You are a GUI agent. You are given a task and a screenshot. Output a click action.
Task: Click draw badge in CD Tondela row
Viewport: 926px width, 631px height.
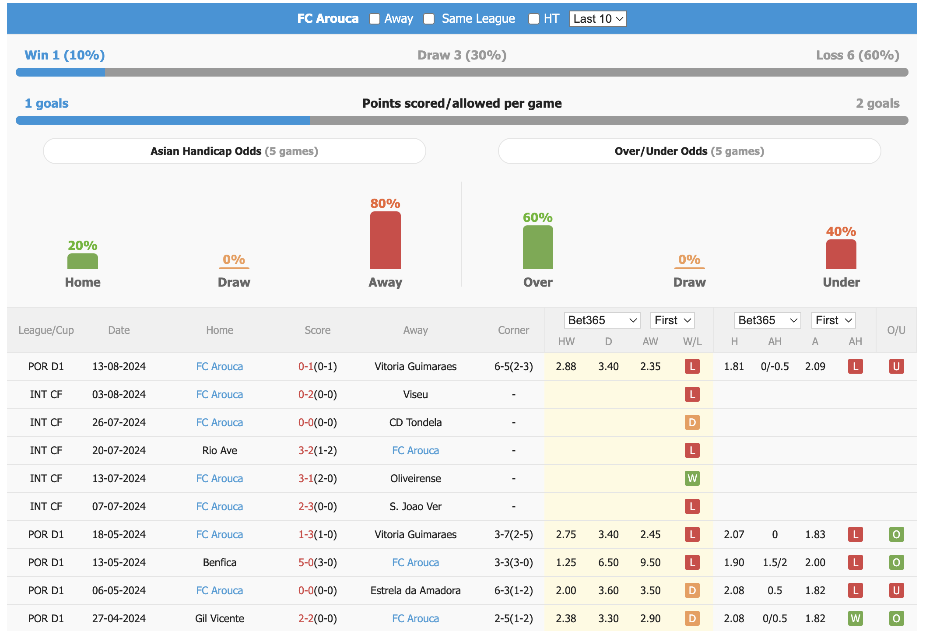coord(692,422)
